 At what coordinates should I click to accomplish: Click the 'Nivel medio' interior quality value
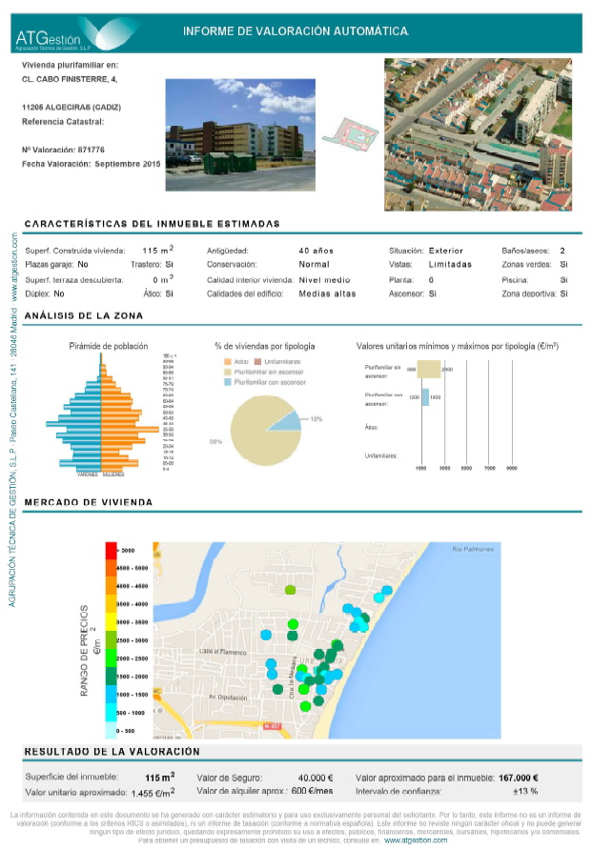(325, 280)
